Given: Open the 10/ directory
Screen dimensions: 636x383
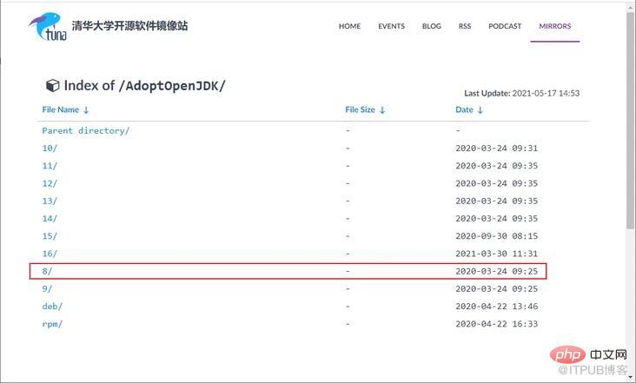Looking at the screenshot, I should (50, 149).
